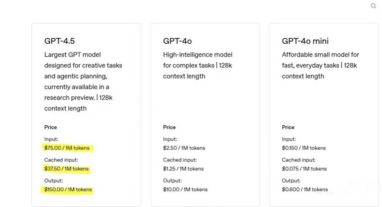Select the GPT-4o card title
This screenshot has width=382, height=207.
[177, 41]
